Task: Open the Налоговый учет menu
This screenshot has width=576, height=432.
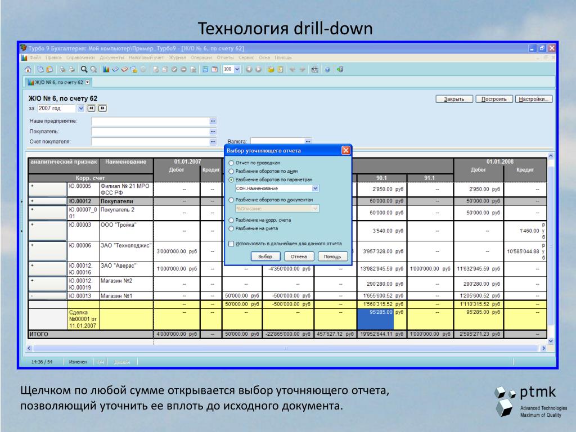Action: (146, 58)
